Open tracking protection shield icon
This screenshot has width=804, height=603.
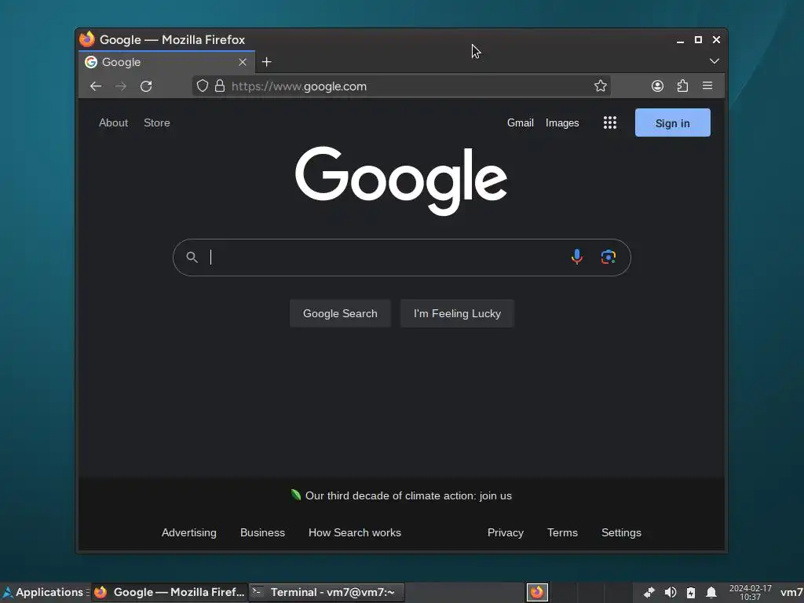click(203, 86)
